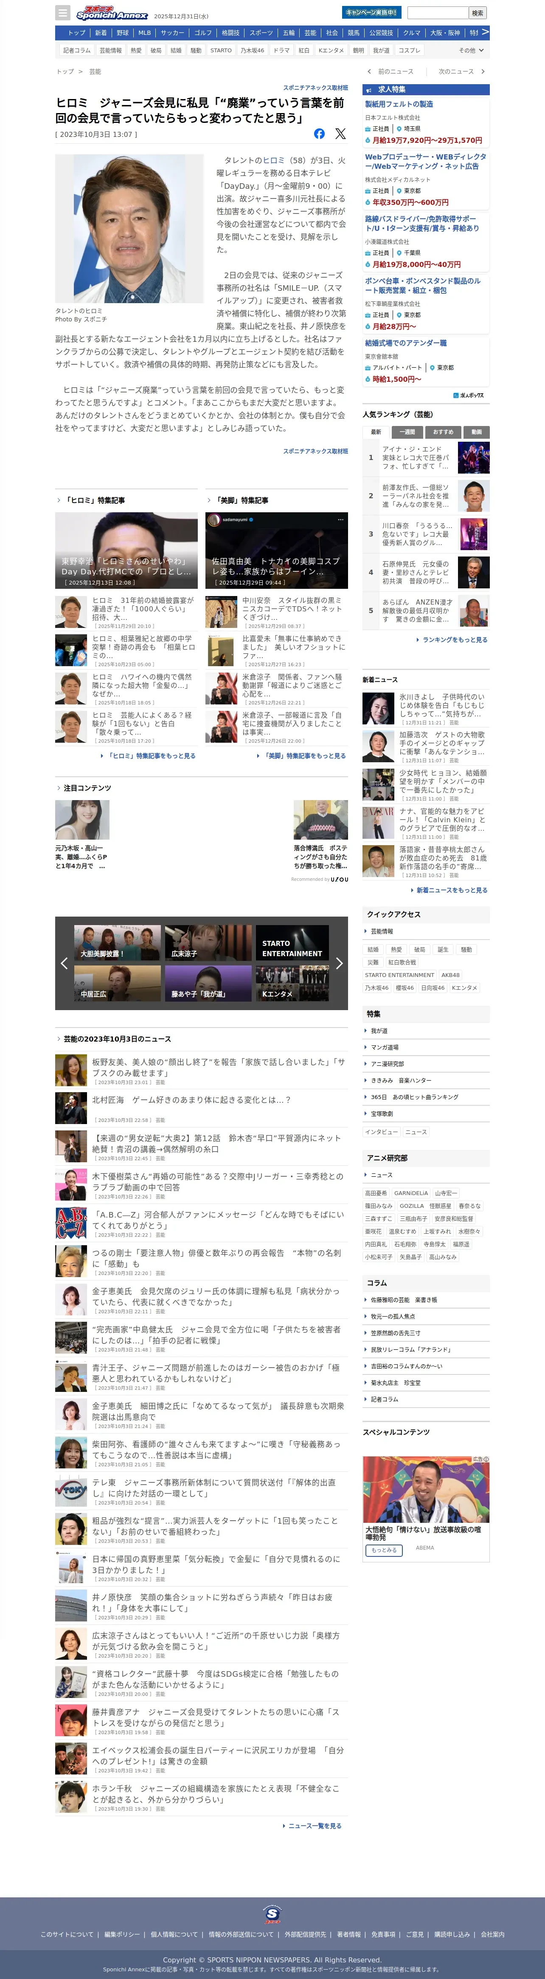Go to next news chevron (次のニュース)

tap(483, 71)
